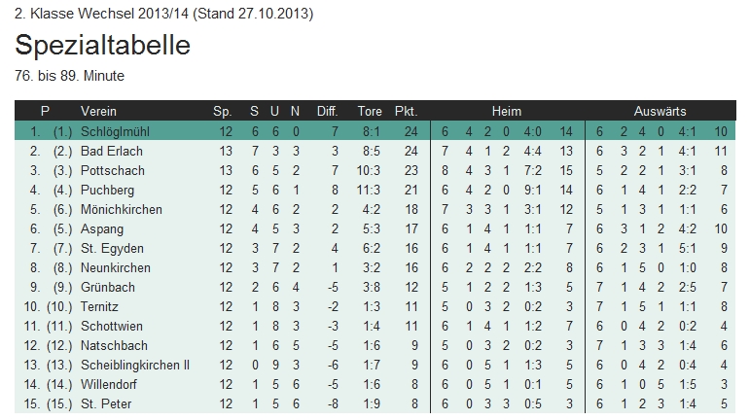
Task: Select Scheiblingkirchen II team name
Action: [134, 365]
